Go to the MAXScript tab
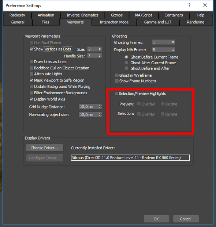The width and height of the screenshot is (216, 227). pyautogui.click(x=144, y=15)
